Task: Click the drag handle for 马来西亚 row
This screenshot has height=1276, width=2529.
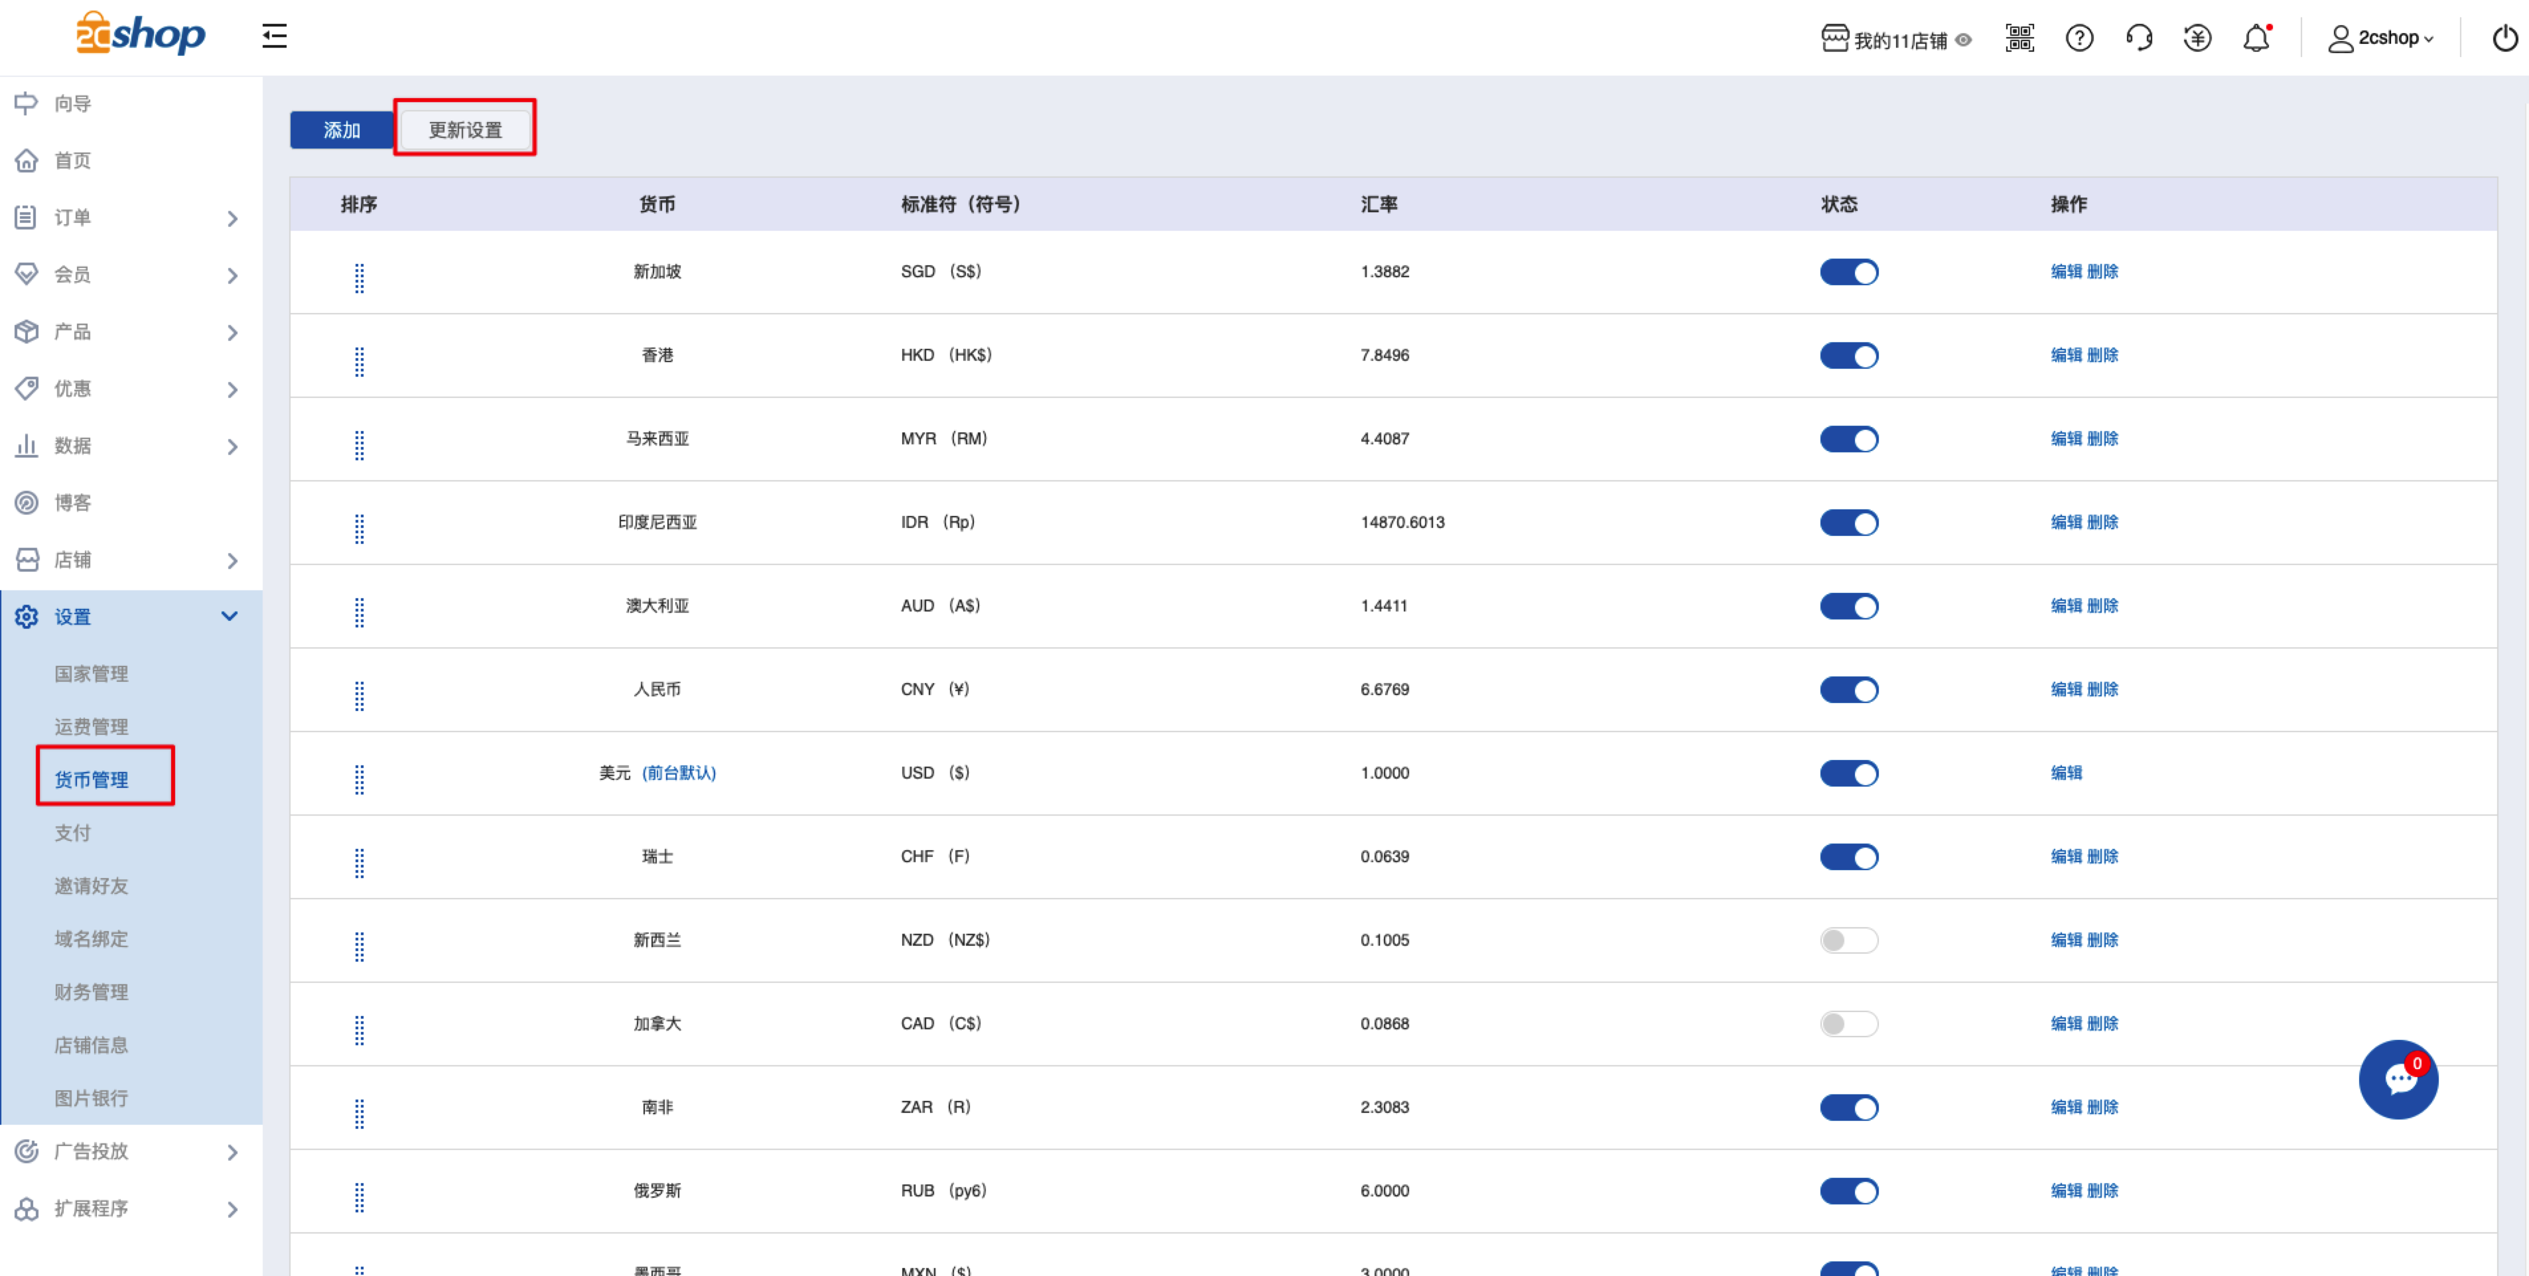Action: click(360, 444)
